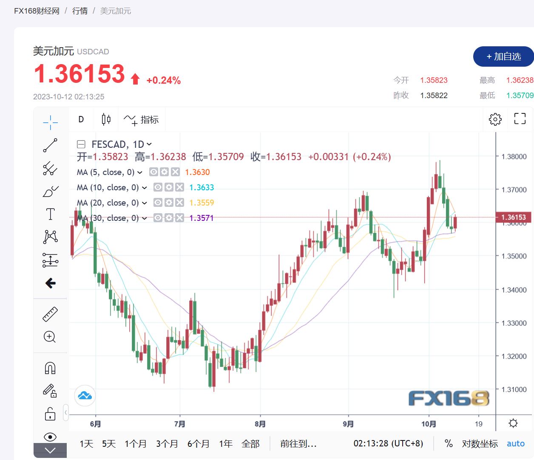Click the back arrow icon tool
The height and width of the screenshot is (460, 534).
pyautogui.click(x=50, y=283)
